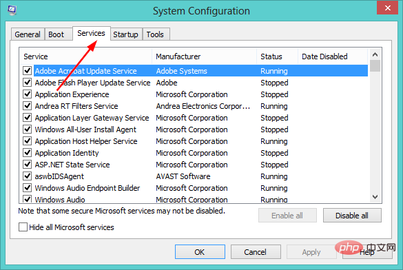Screen dimensions: 403x270
Task: Click Running status of aswbIDSAgent row
Action: 274,176
